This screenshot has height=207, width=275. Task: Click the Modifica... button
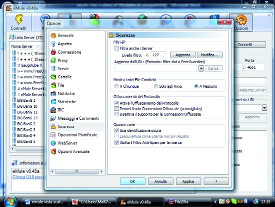tap(209, 55)
